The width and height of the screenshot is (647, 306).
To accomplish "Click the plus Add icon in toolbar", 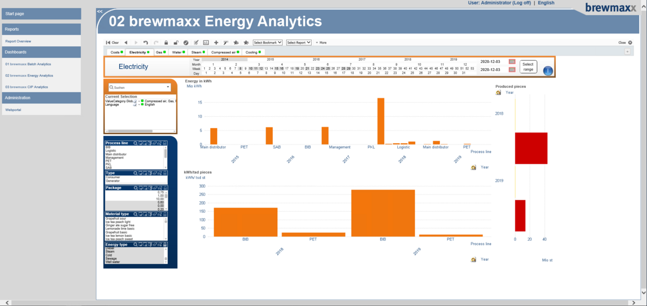I will pos(216,43).
